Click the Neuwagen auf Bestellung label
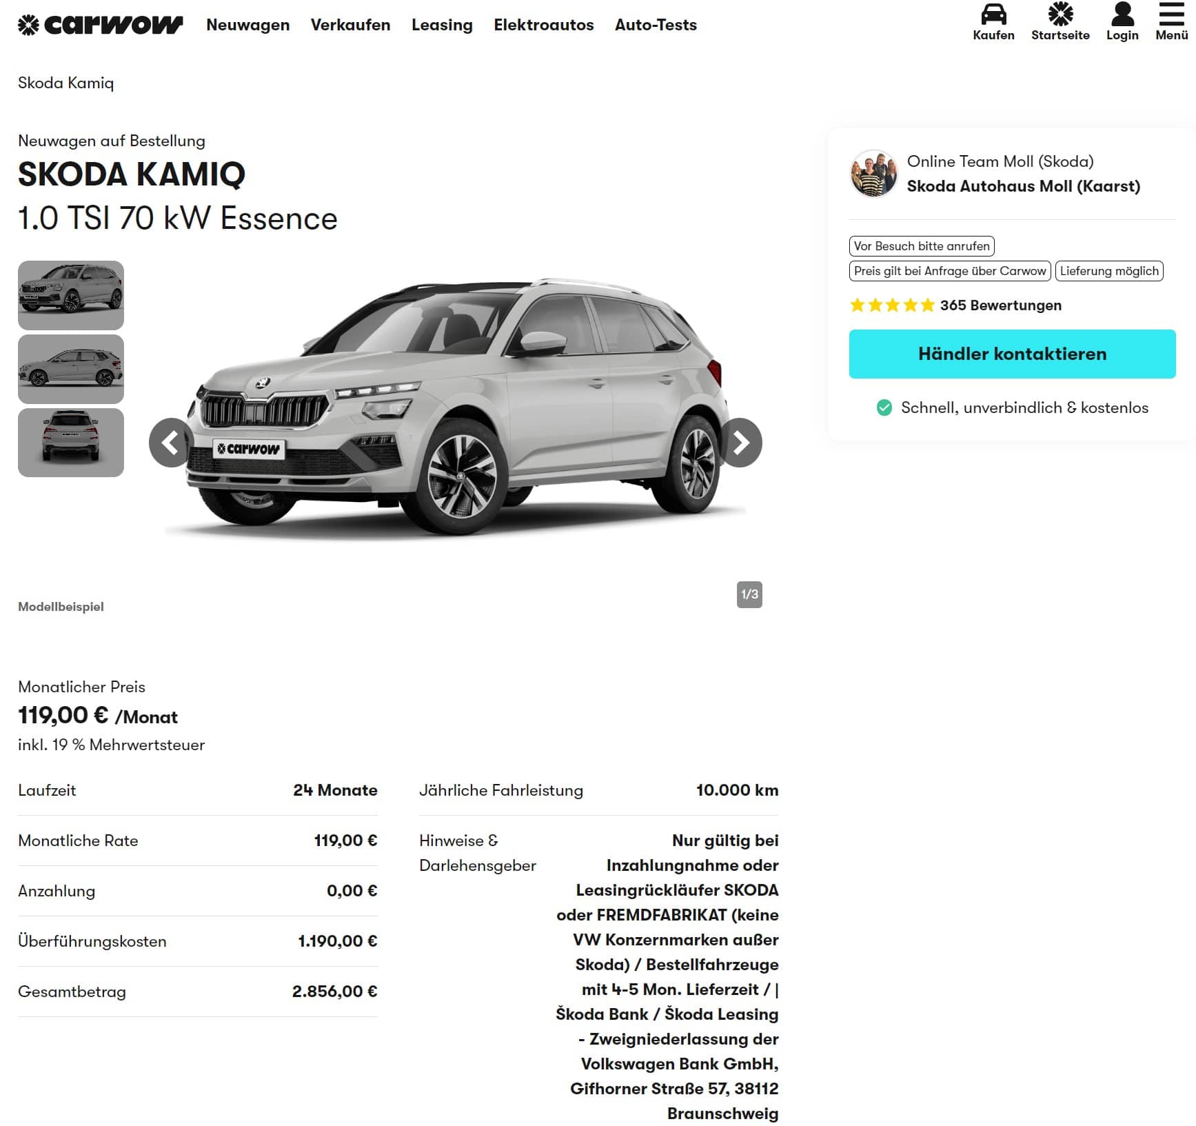This screenshot has width=1196, height=1126. click(x=112, y=141)
